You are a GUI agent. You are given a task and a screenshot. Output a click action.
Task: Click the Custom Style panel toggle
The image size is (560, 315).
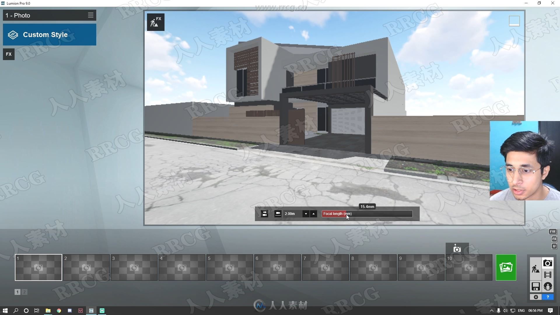[x=49, y=34]
